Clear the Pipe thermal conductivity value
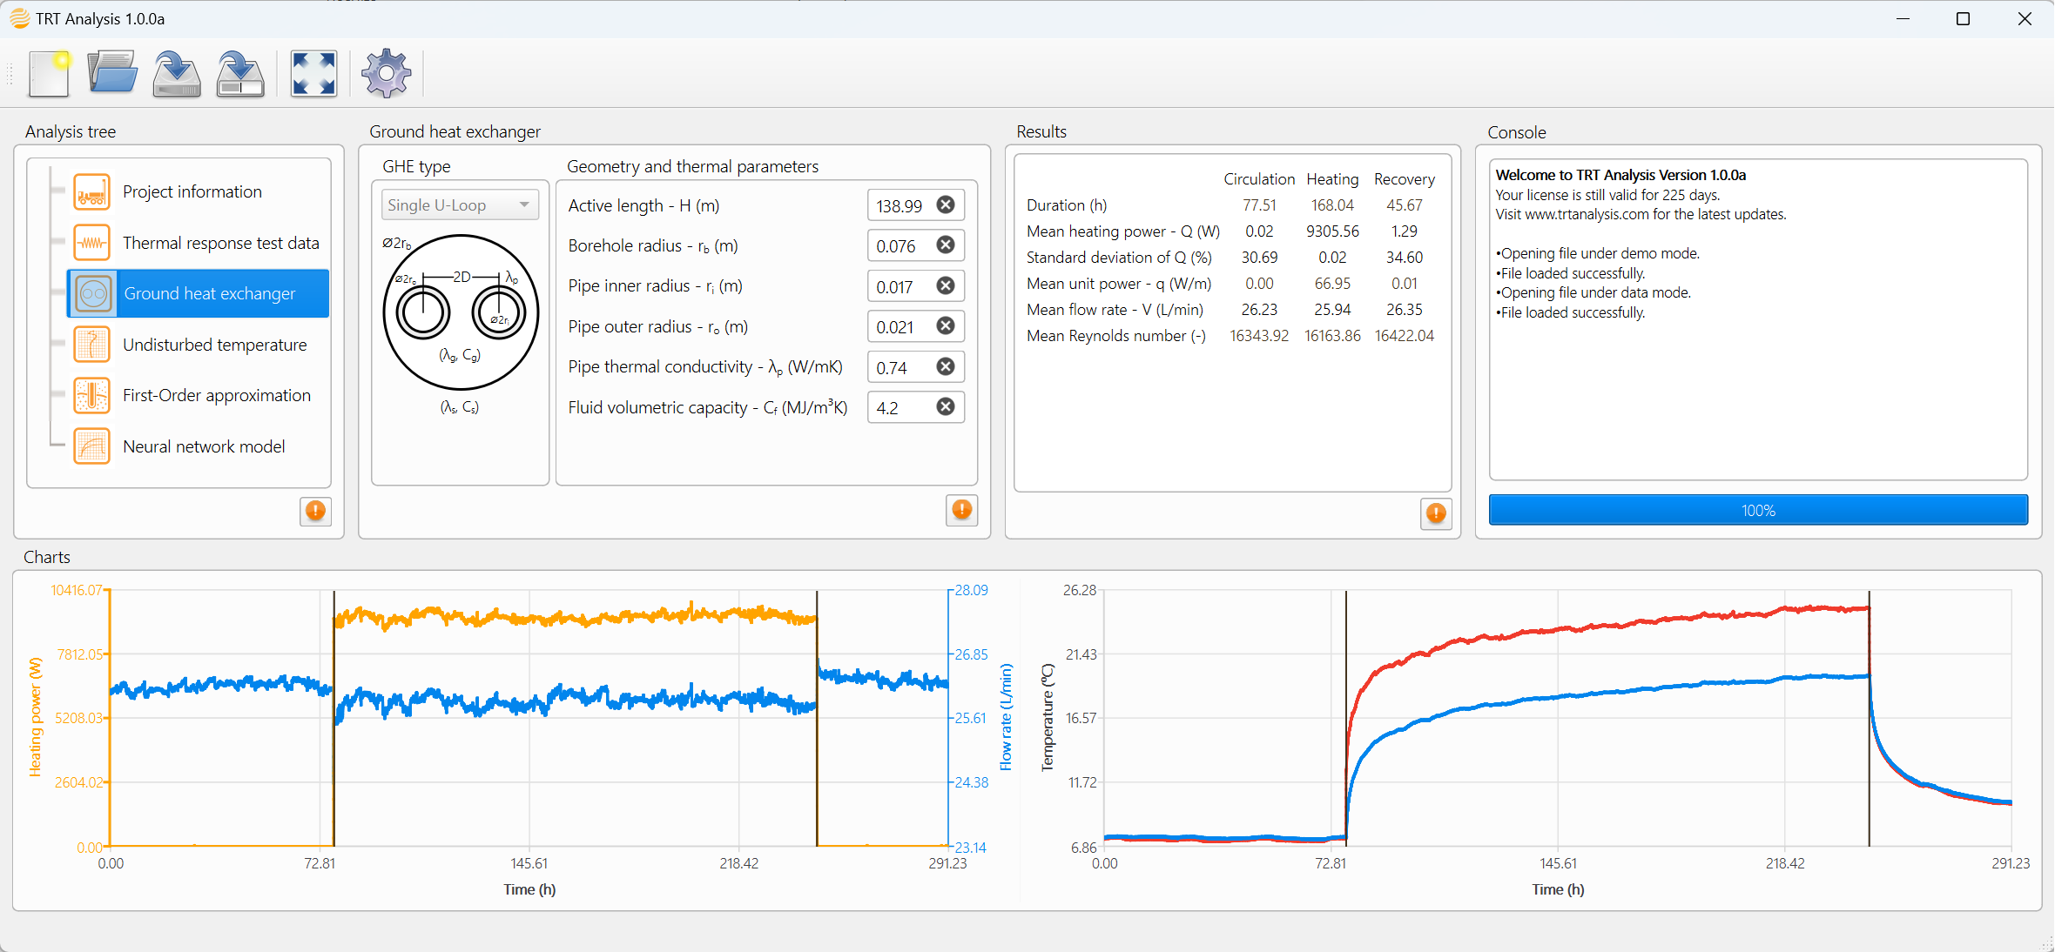Screen dimensions: 2055x952 945,366
